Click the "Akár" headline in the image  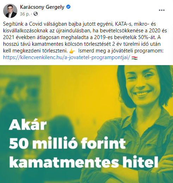point(28,125)
